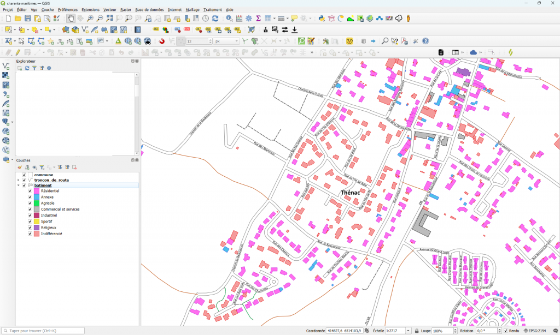Click the EPSG:2154 projection button

point(538,331)
